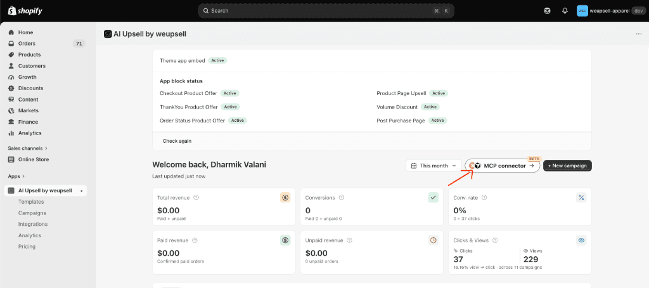Image resolution: width=649 pixels, height=288 pixels.
Task: Click New campaign button
Action: pyautogui.click(x=567, y=166)
